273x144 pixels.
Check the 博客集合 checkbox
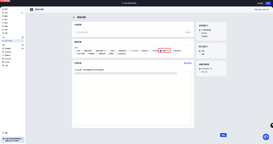pyautogui.click(x=87, y=54)
